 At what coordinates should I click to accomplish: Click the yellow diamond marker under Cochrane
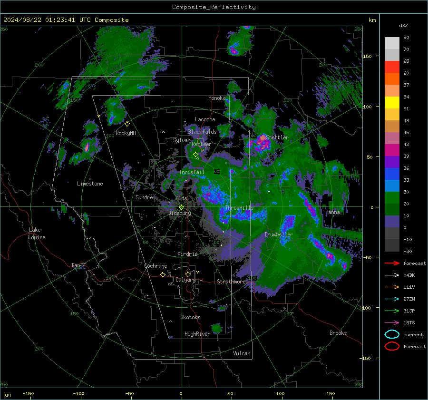coord(163,274)
